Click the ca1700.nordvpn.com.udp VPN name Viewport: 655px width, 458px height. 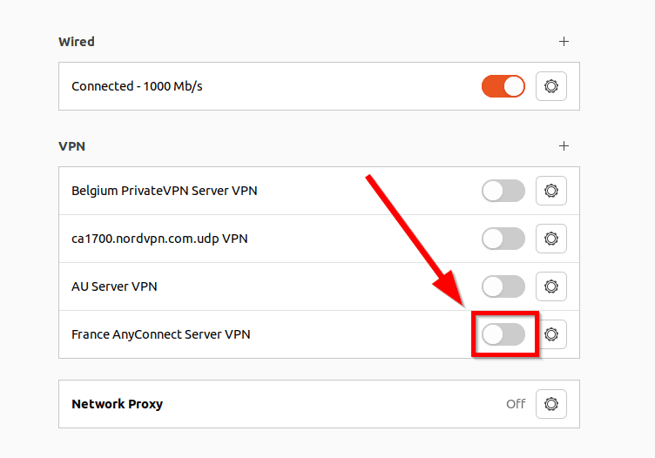[159, 238]
